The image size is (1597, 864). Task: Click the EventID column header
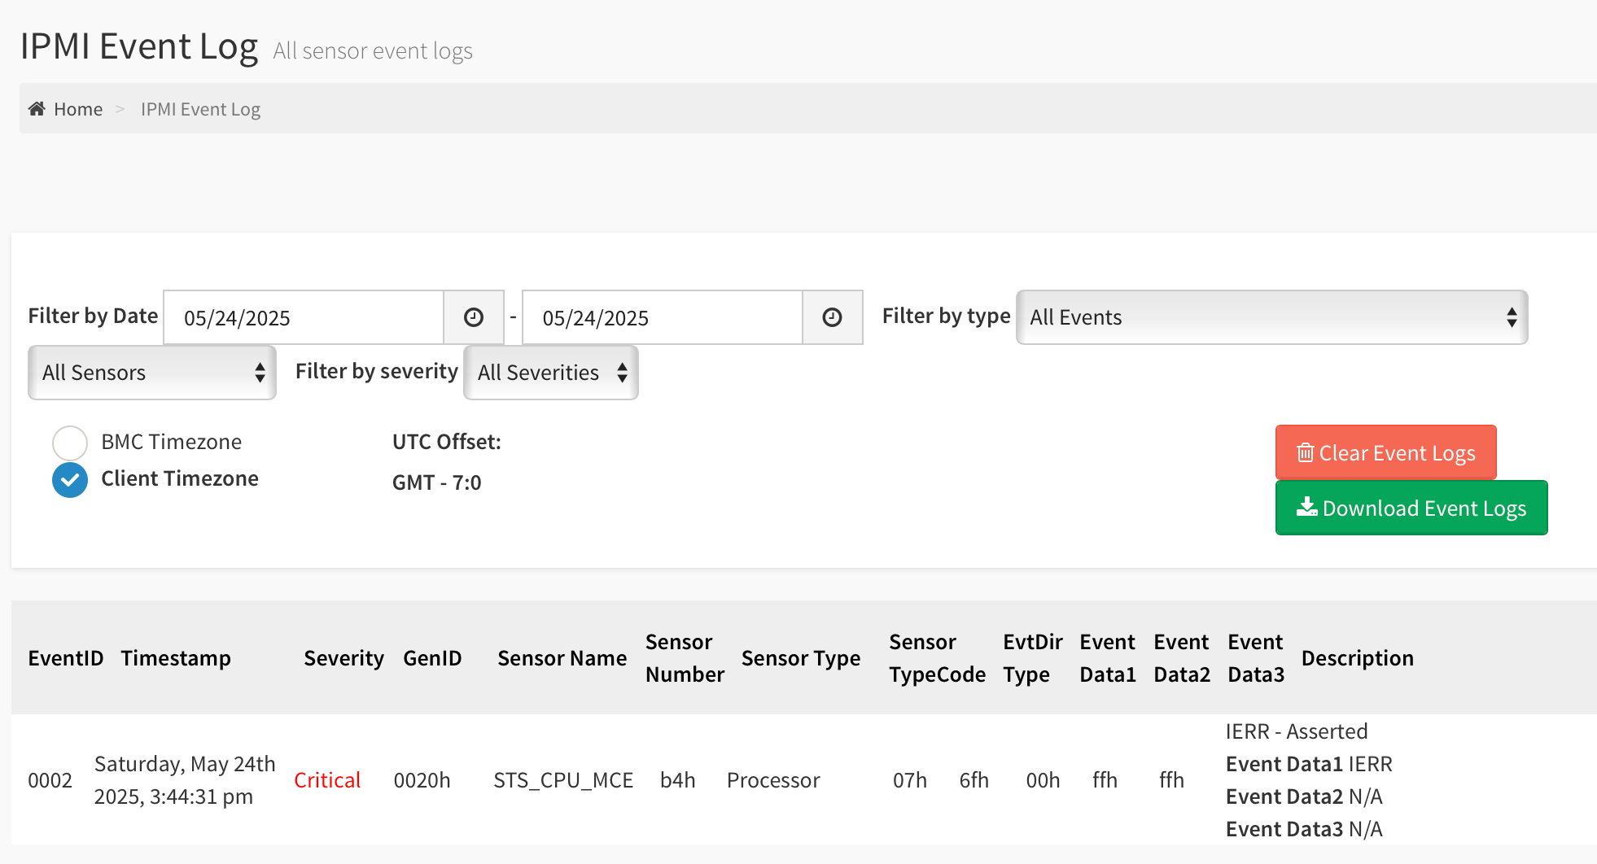click(x=66, y=658)
